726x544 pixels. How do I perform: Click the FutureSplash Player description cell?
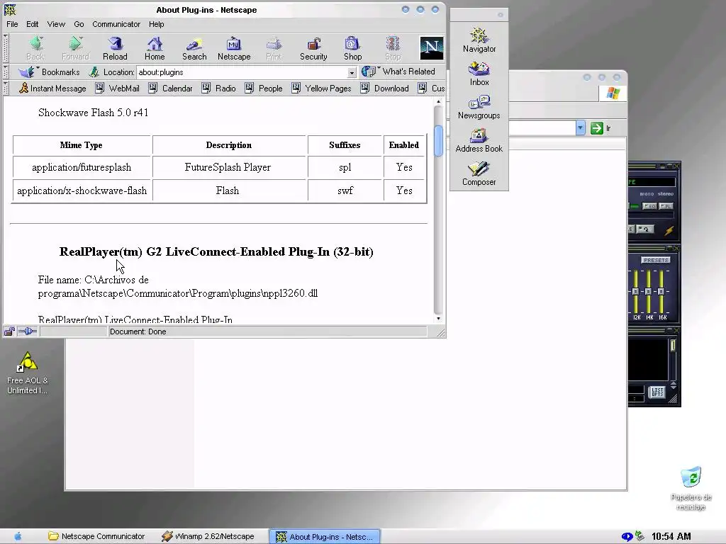pyautogui.click(x=228, y=167)
